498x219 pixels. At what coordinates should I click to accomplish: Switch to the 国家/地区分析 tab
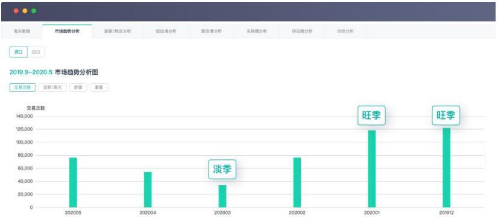118,31
